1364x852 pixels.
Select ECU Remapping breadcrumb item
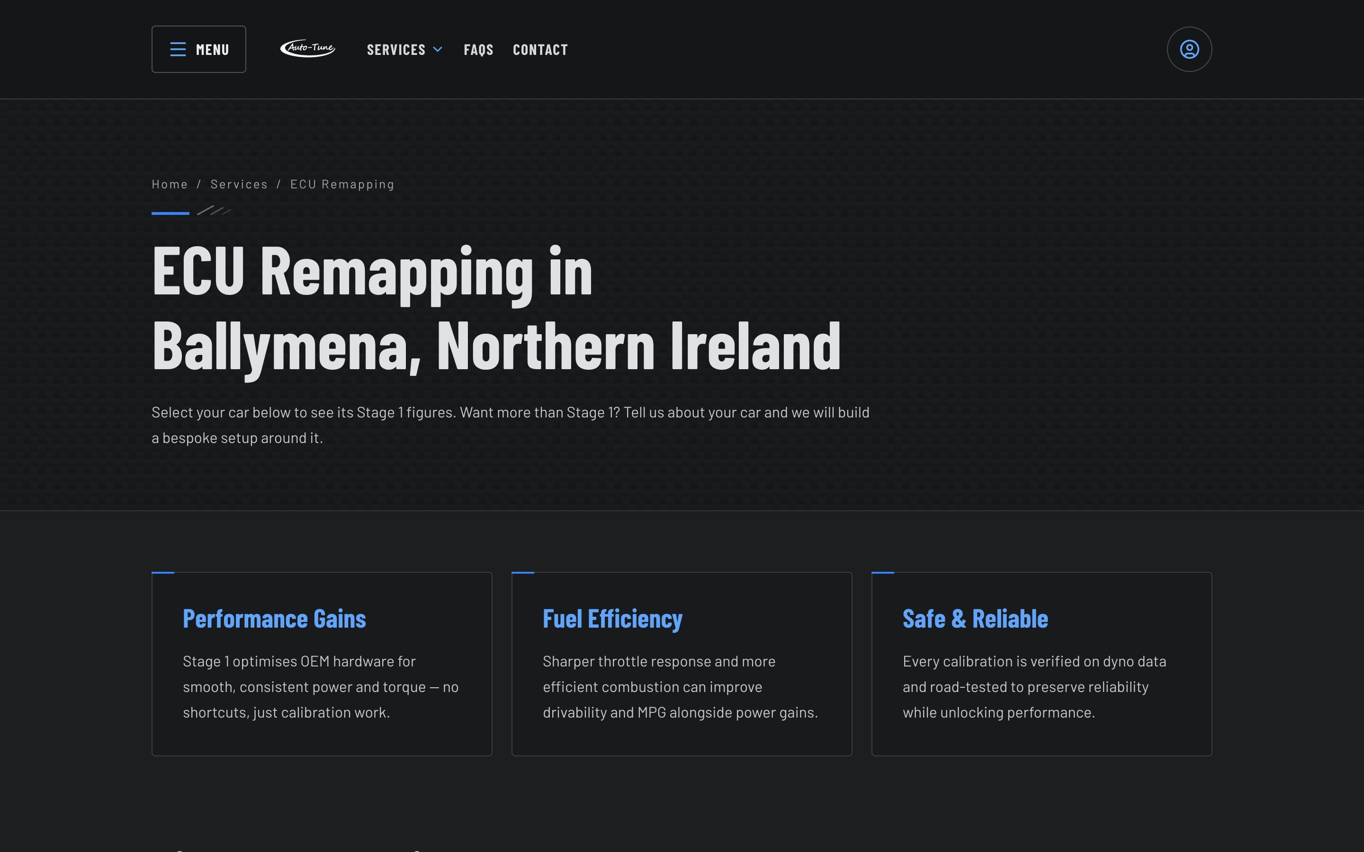[x=342, y=184]
